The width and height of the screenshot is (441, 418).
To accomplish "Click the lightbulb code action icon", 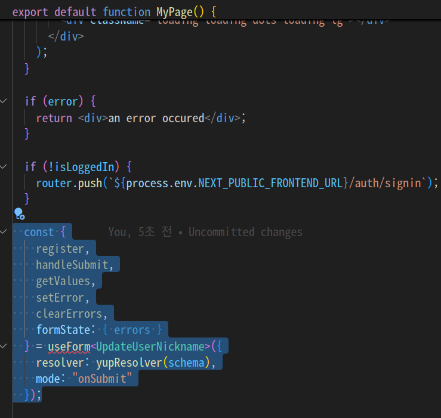I will [20, 213].
